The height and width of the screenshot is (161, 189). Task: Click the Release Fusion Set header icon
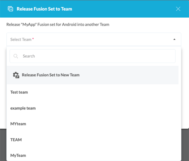tap(10, 9)
